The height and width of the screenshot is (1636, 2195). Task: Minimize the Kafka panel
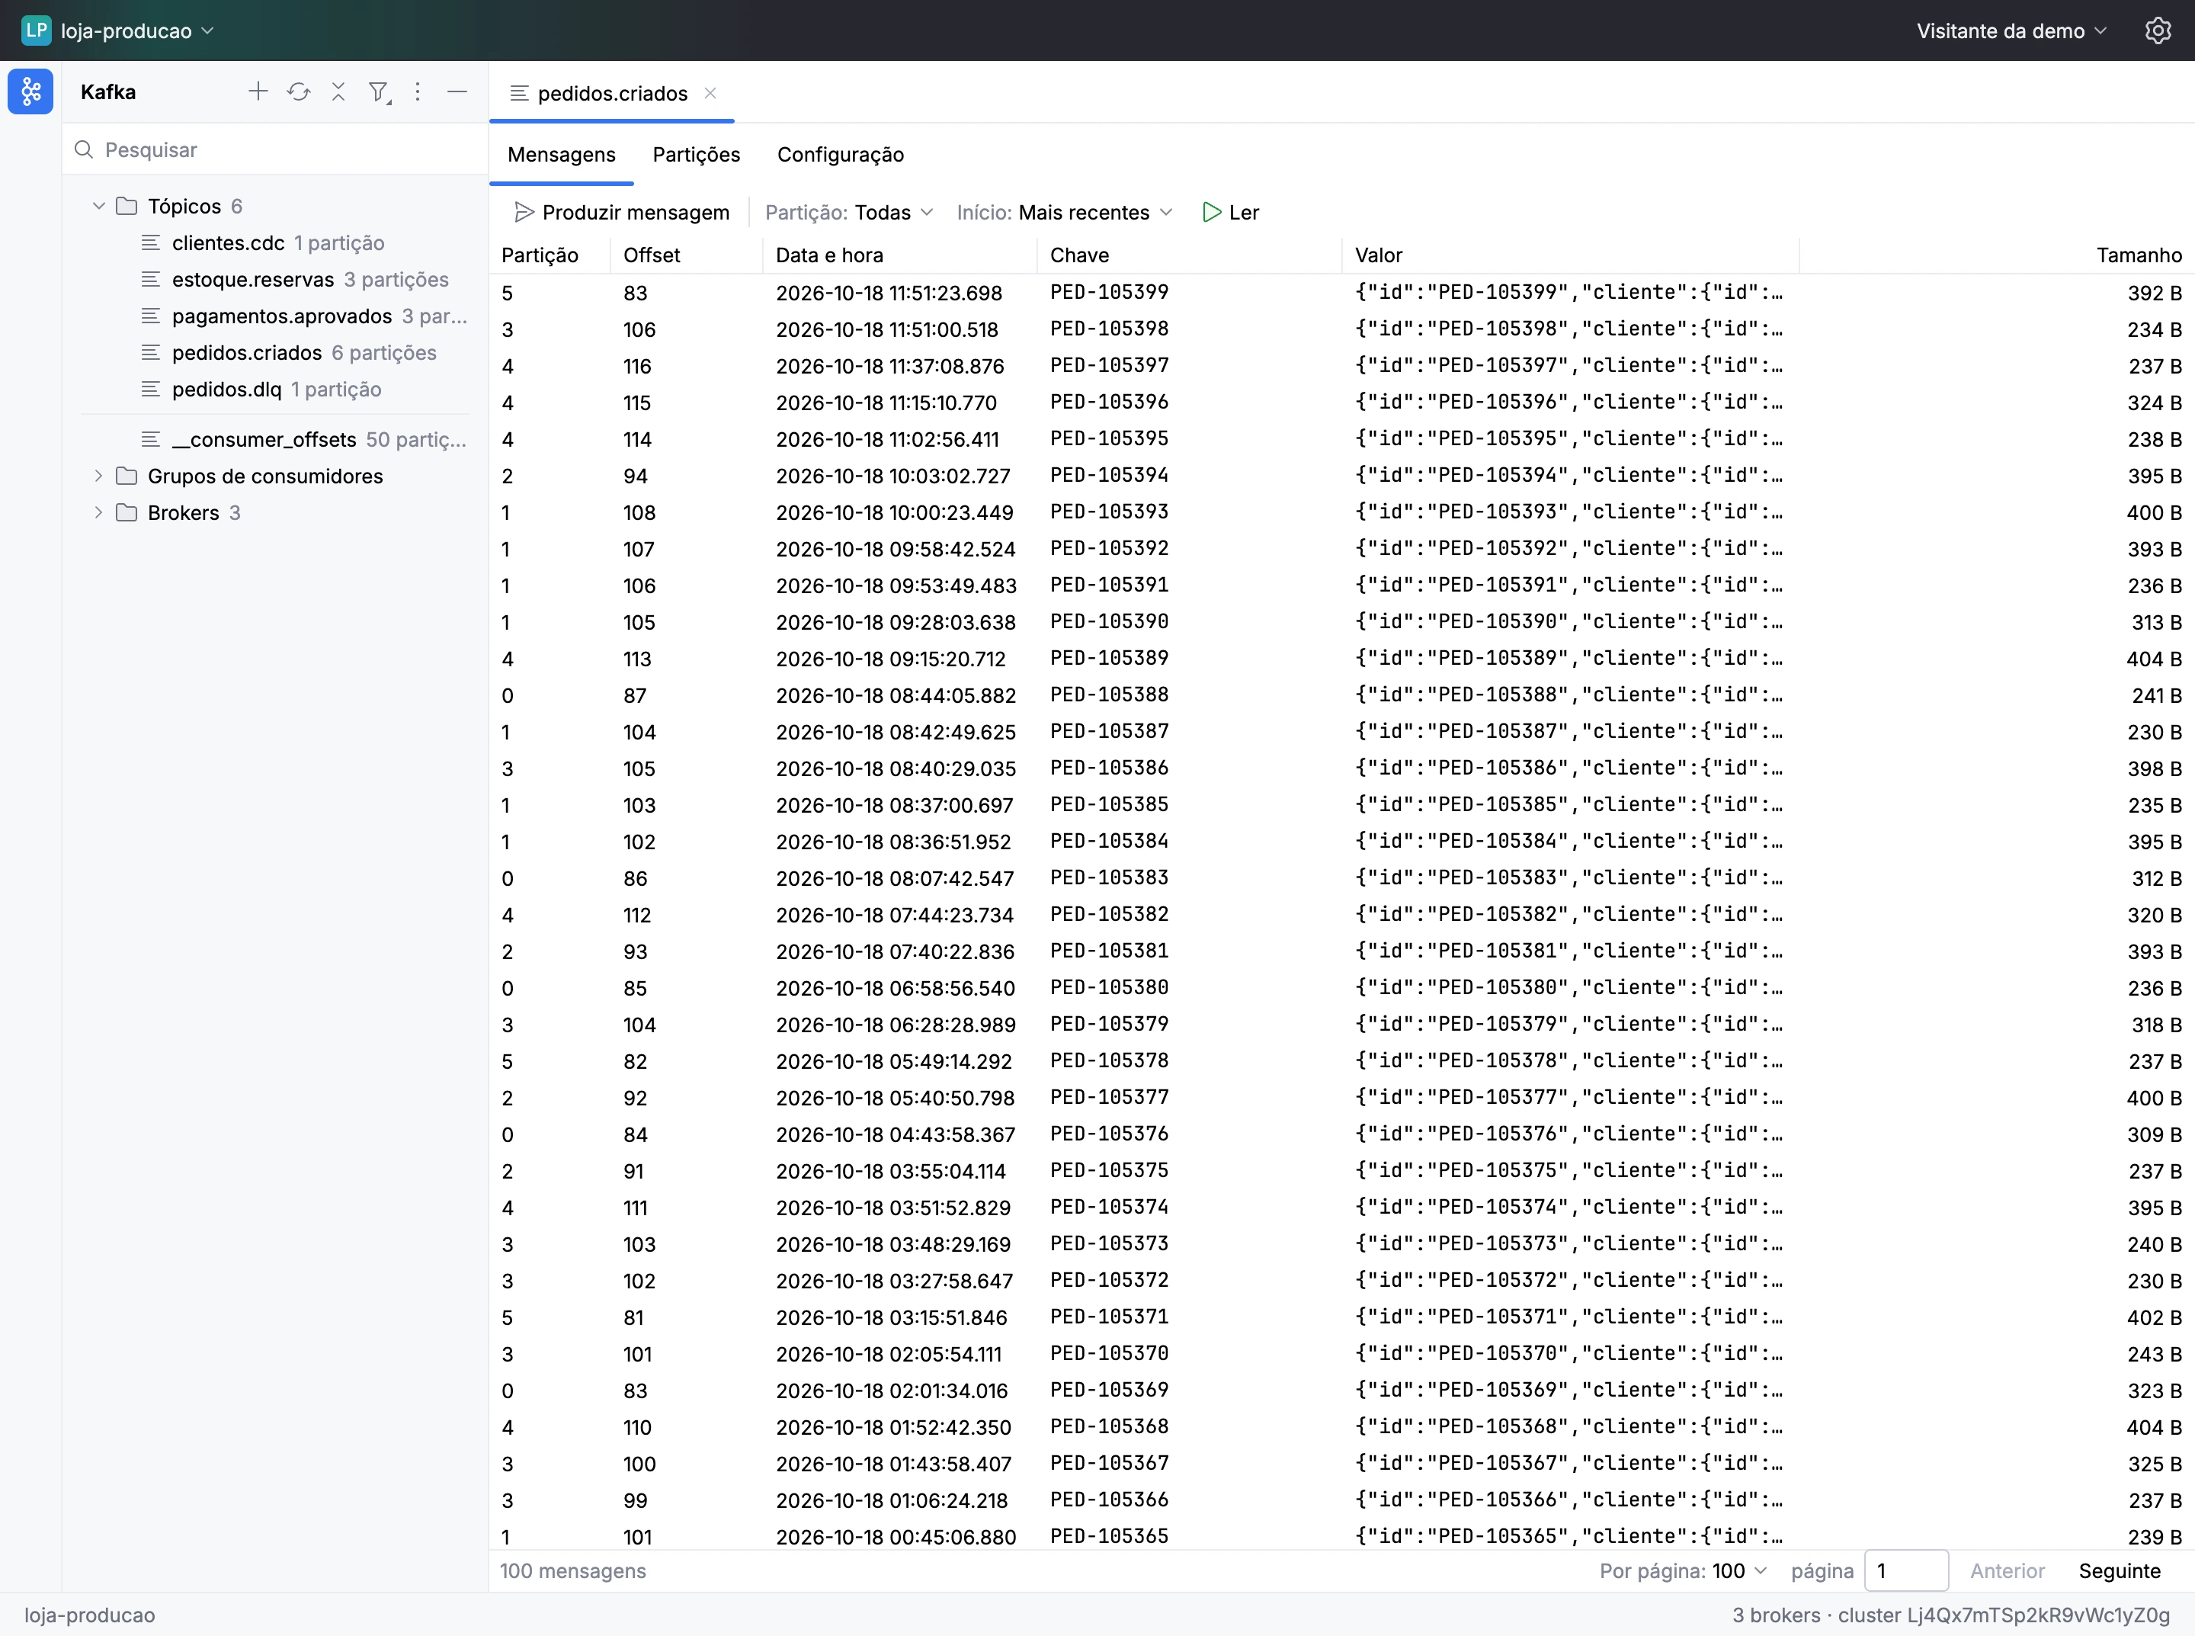457,92
